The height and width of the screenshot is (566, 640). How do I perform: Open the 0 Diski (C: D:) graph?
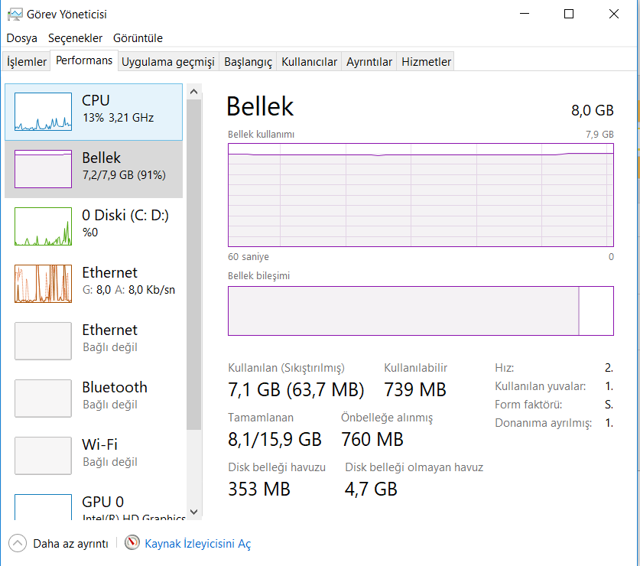pos(43,226)
